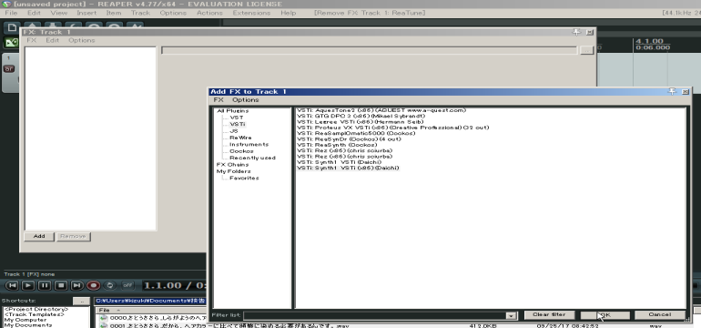Open the Help menu

click(x=289, y=13)
